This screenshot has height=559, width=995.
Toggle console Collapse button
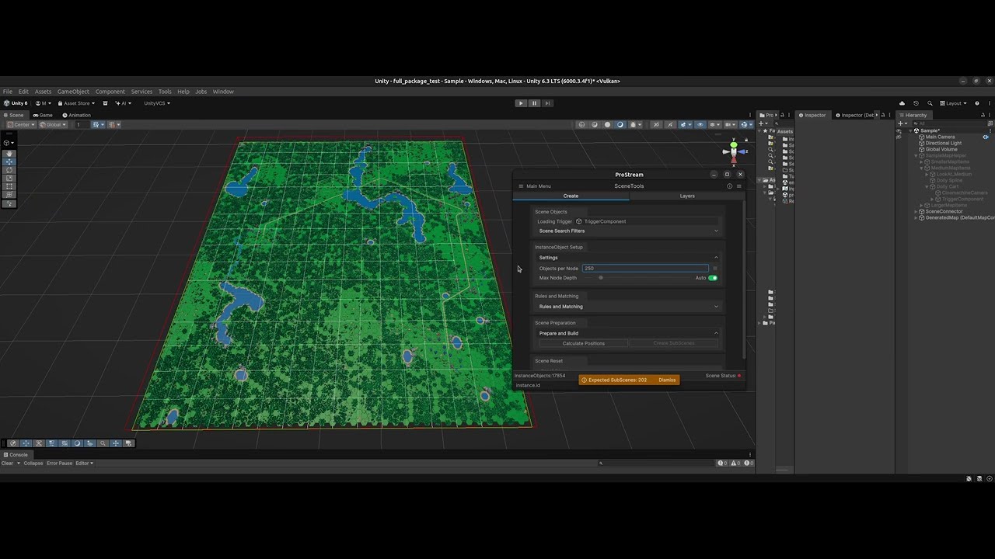(x=33, y=464)
